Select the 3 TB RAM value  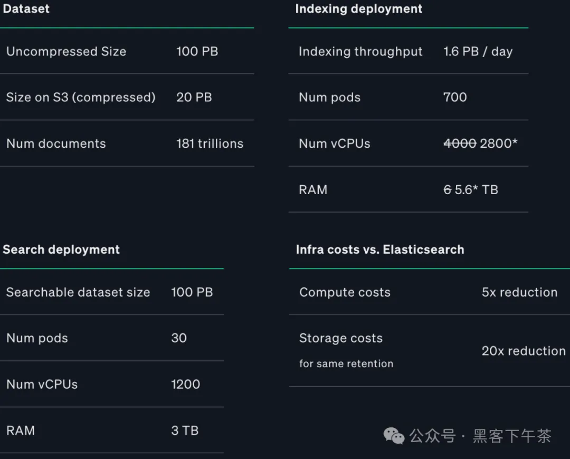(185, 431)
